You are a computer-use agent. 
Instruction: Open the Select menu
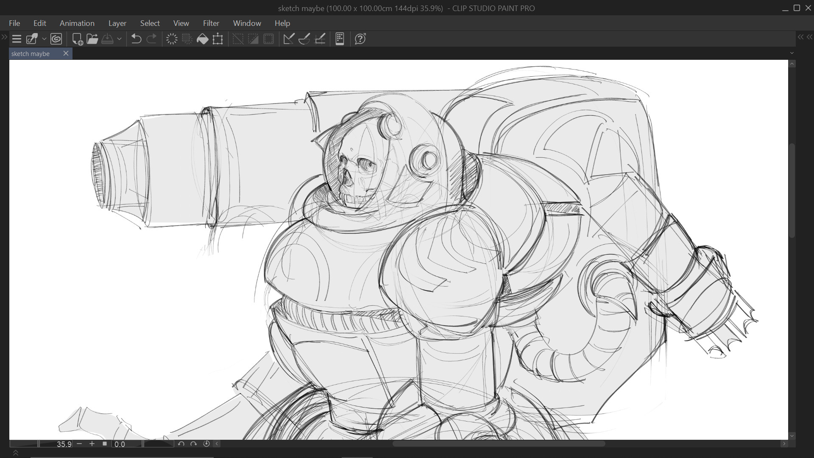150,23
